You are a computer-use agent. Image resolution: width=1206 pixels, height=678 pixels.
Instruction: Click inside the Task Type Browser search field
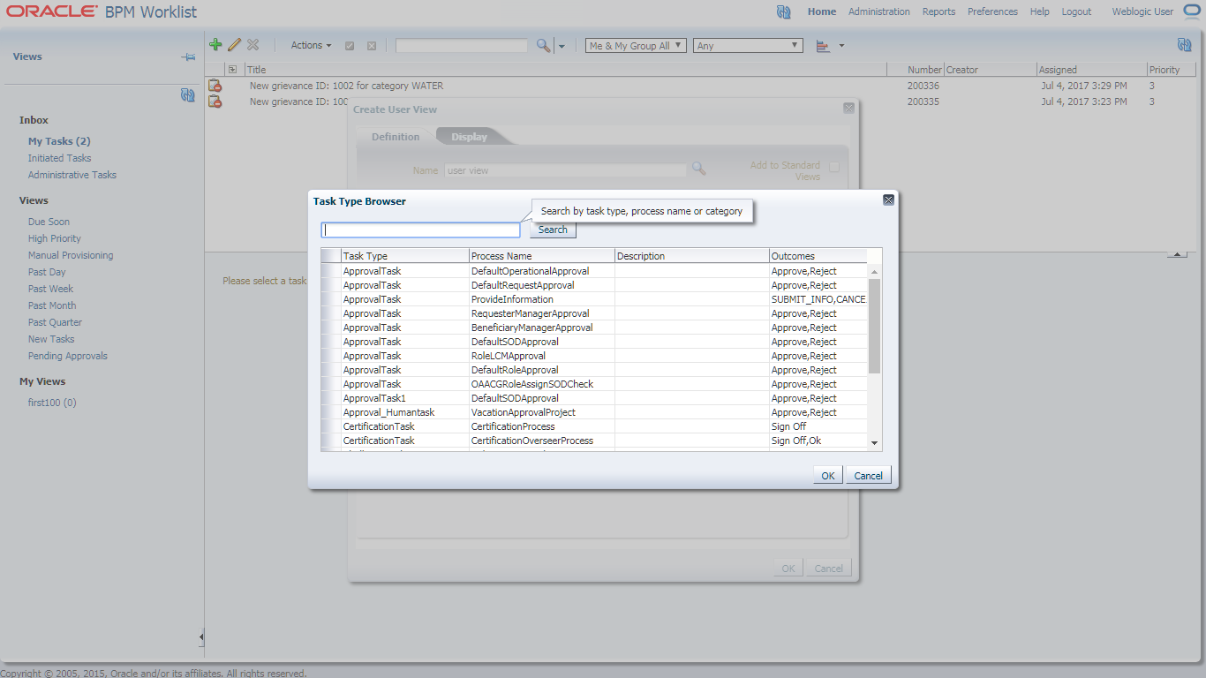(420, 230)
